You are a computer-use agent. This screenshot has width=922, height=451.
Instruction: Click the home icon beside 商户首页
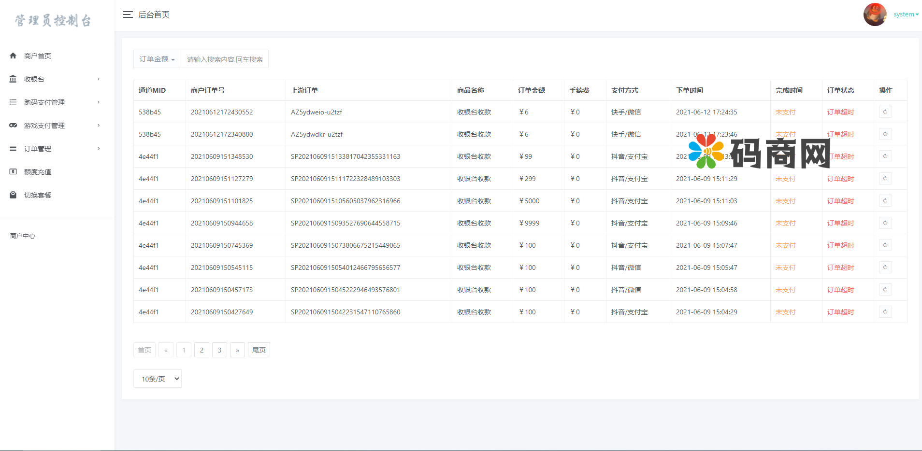(x=13, y=56)
